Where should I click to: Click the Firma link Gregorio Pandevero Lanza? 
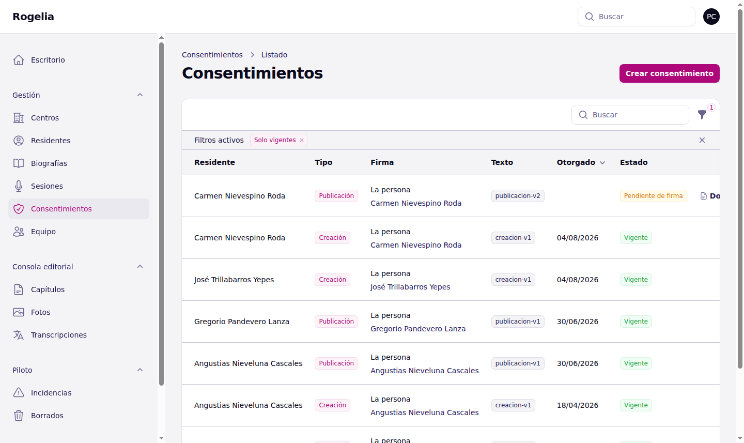point(418,329)
